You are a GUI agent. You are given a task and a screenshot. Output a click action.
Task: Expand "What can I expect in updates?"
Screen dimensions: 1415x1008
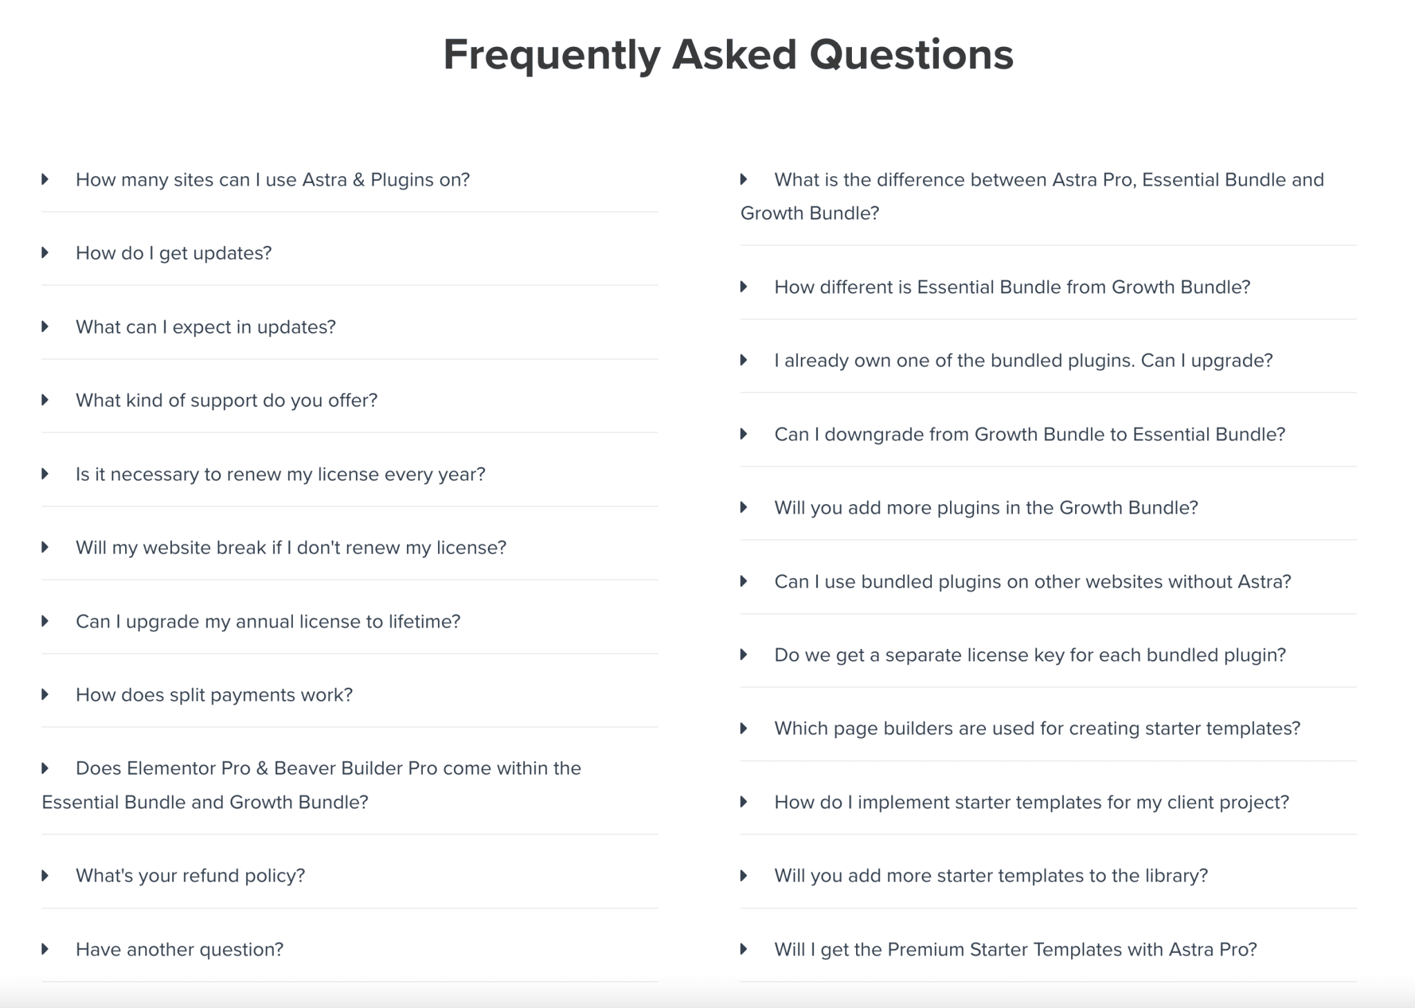[206, 327]
